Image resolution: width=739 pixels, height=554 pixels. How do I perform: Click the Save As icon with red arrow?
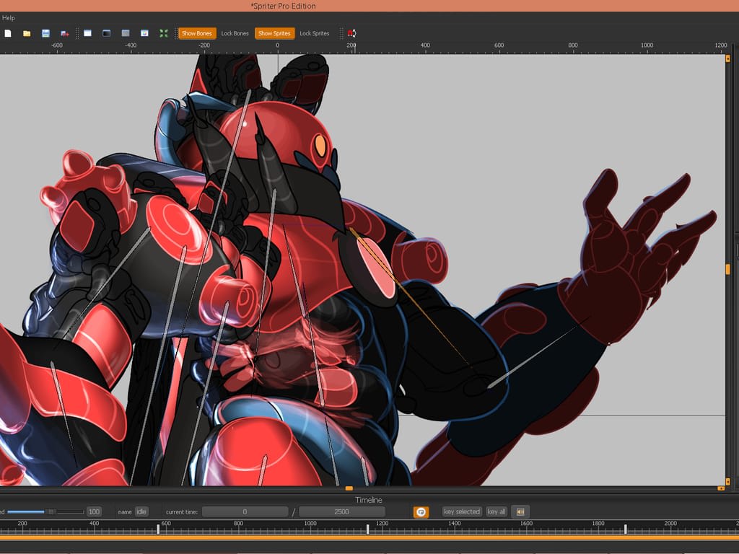[65, 33]
